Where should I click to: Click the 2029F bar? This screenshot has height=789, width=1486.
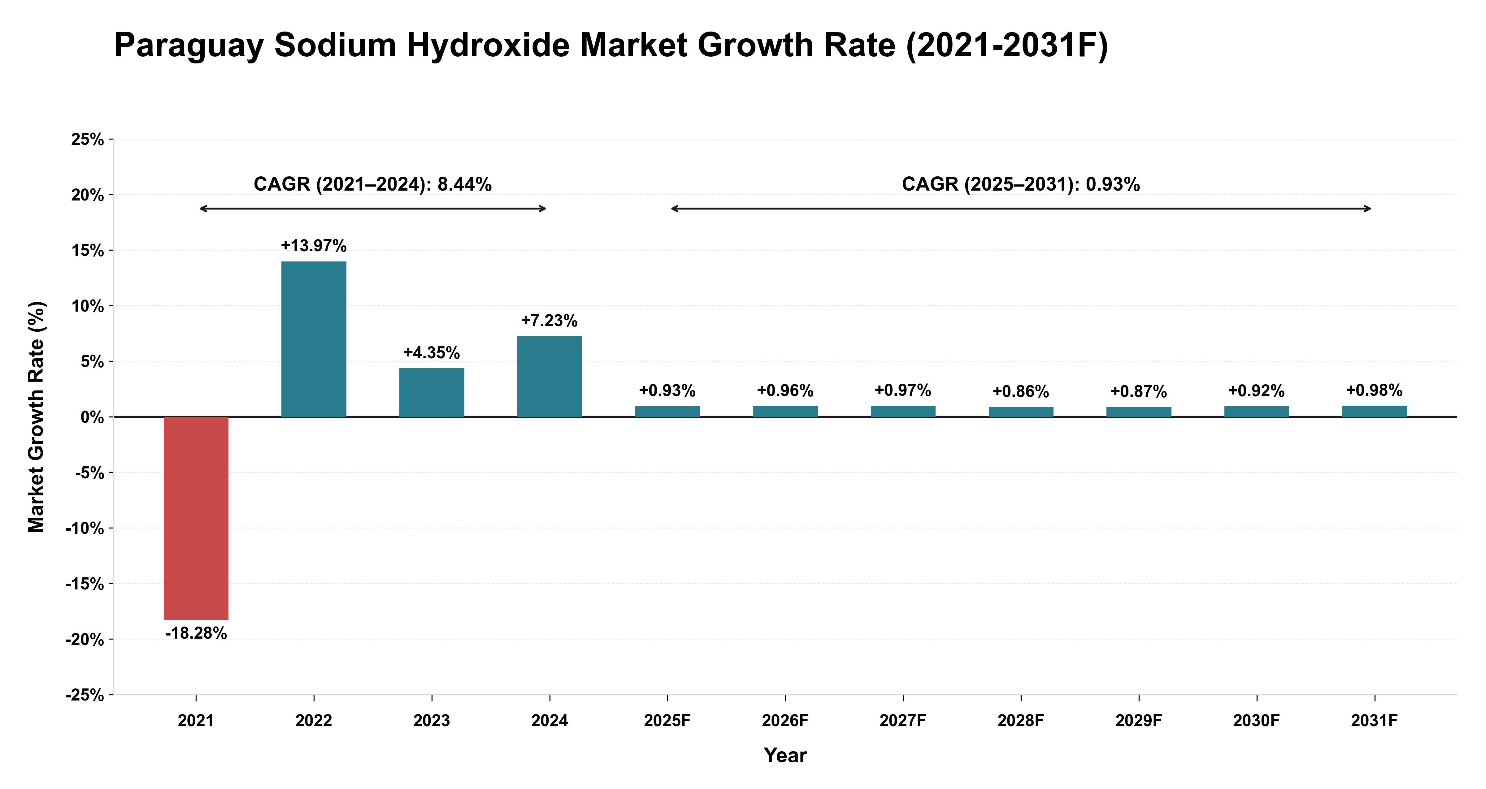pos(1139,412)
